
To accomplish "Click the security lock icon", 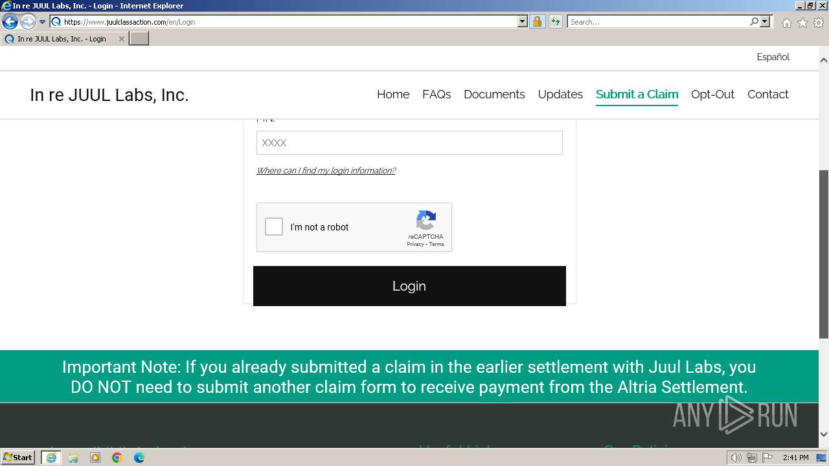I will click(x=537, y=22).
